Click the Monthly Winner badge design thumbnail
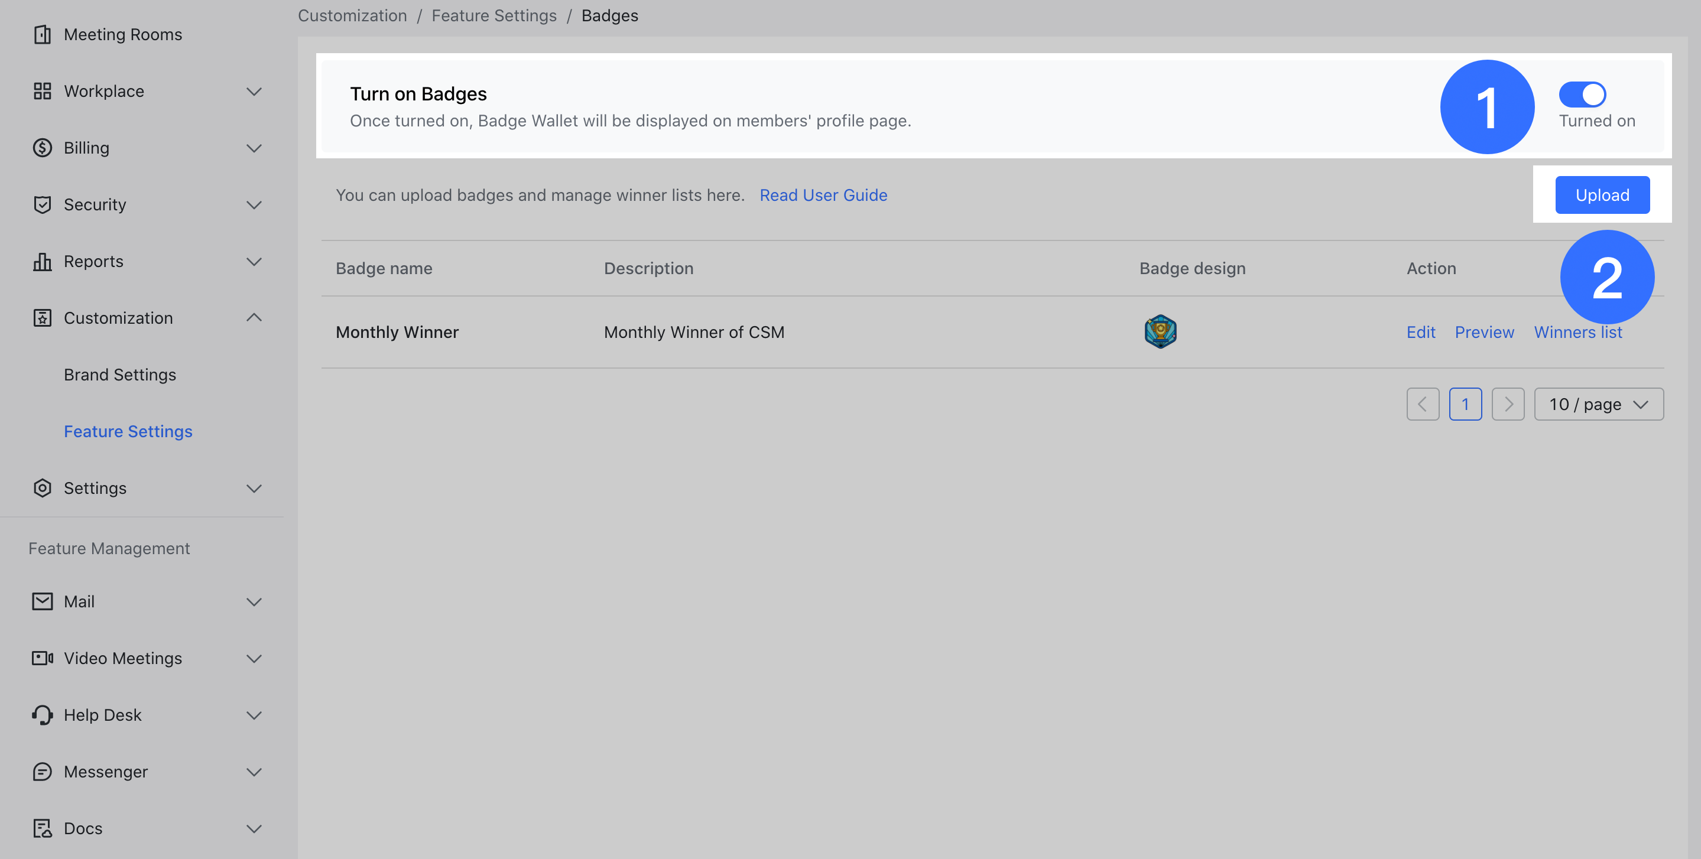The image size is (1701, 859). coord(1160,331)
